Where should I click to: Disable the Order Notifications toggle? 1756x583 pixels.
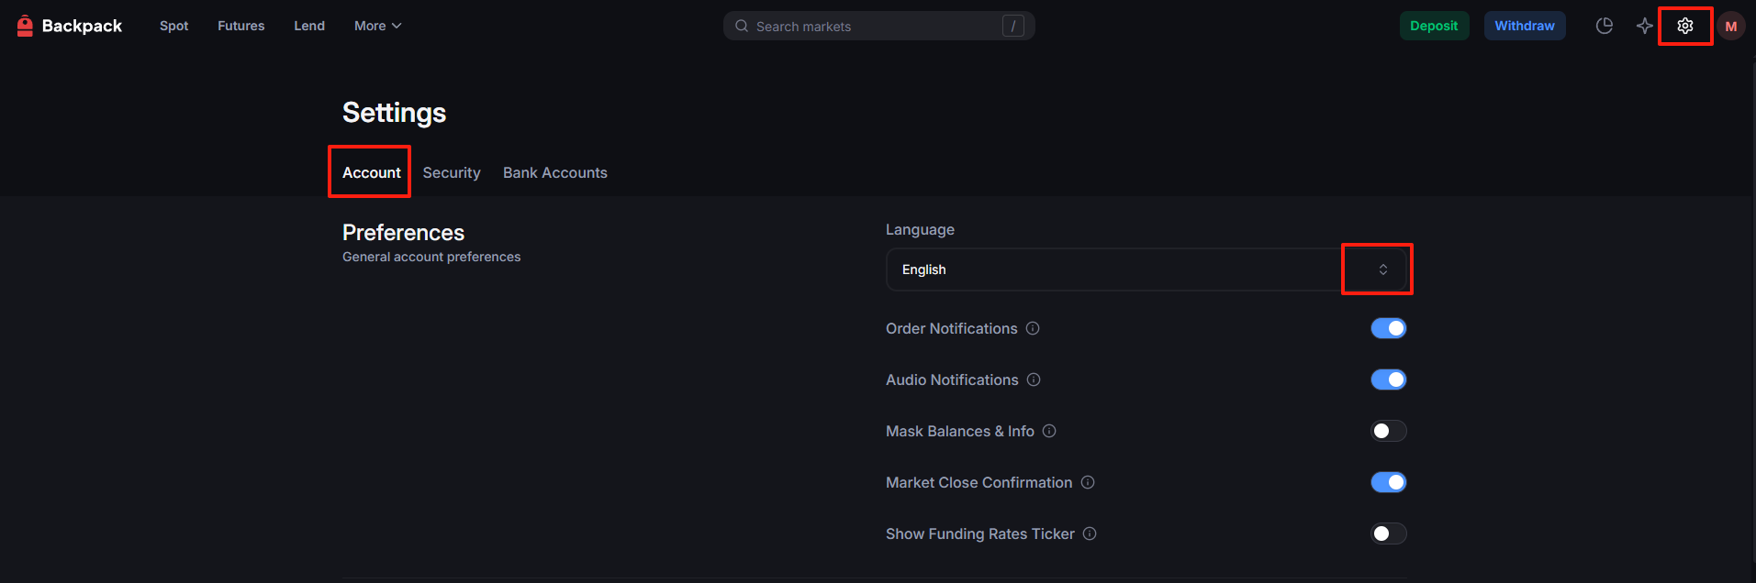pos(1388,328)
